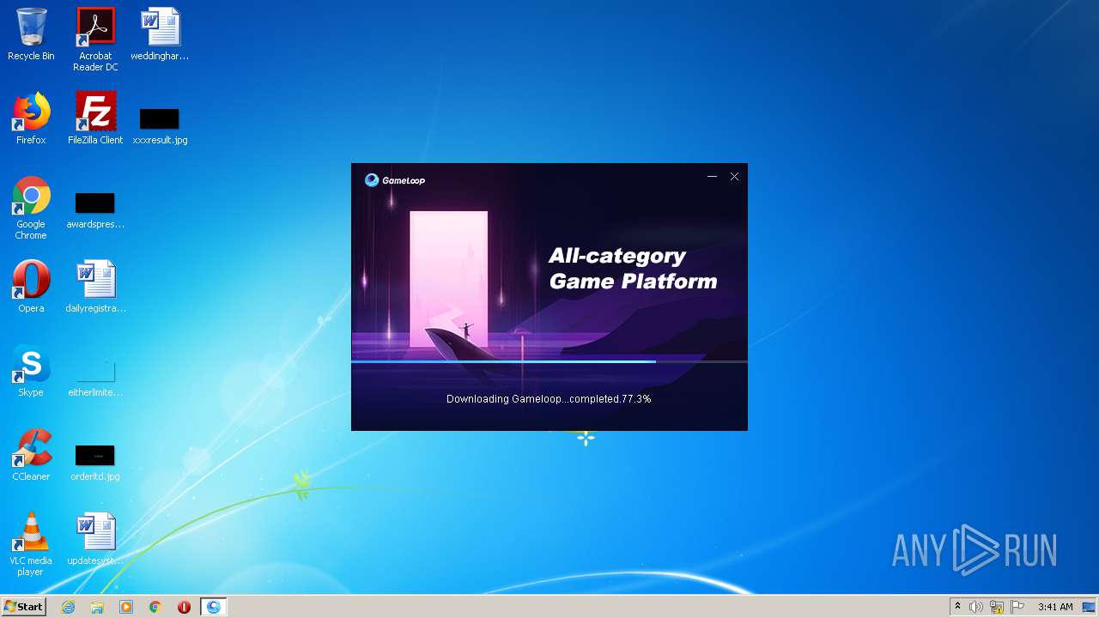
Task: Open Windows Media Player from taskbar
Action: (x=126, y=607)
